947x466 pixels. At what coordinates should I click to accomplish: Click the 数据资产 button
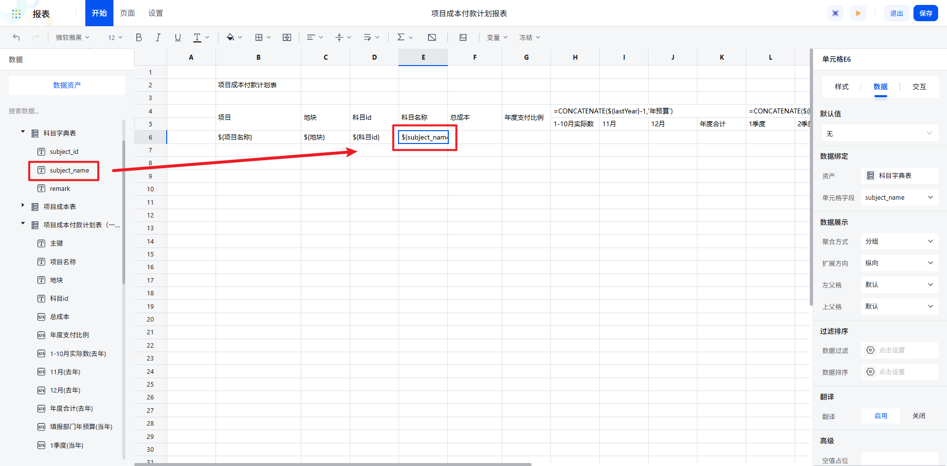click(67, 85)
